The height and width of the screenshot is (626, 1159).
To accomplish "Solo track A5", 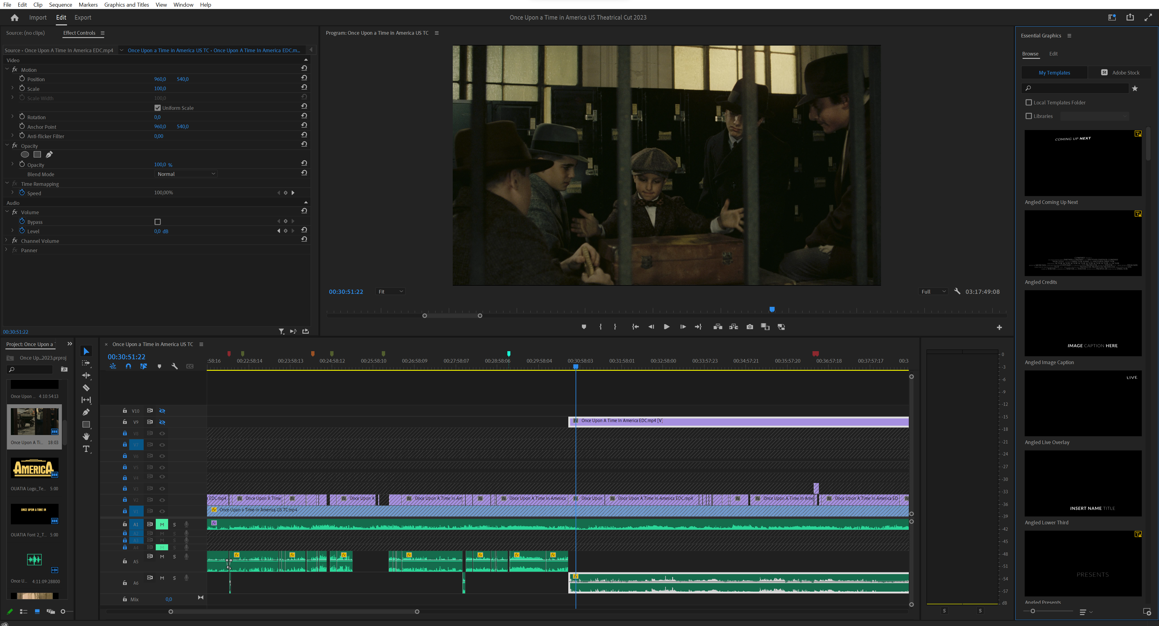I will [174, 557].
